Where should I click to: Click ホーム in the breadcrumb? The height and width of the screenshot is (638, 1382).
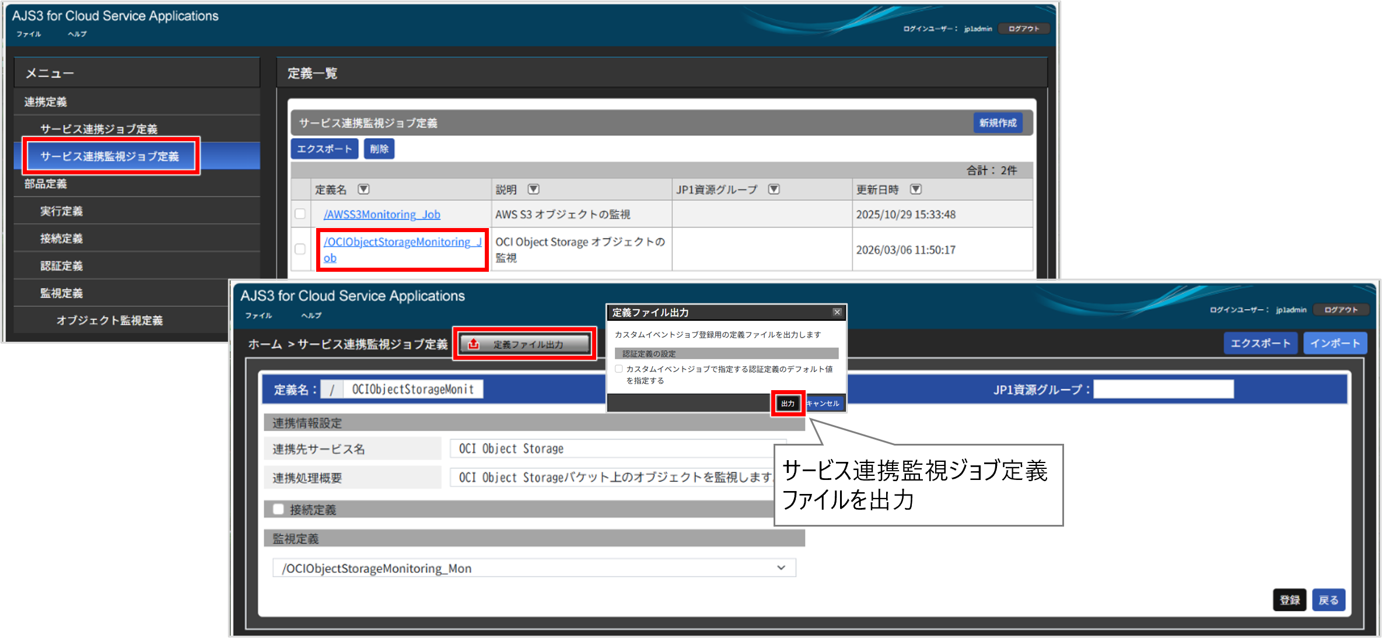point(265,344)
